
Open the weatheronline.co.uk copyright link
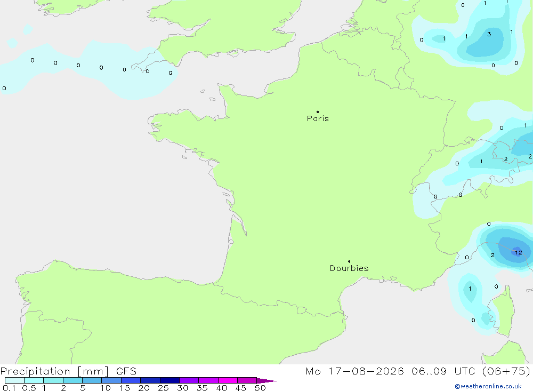488,386
